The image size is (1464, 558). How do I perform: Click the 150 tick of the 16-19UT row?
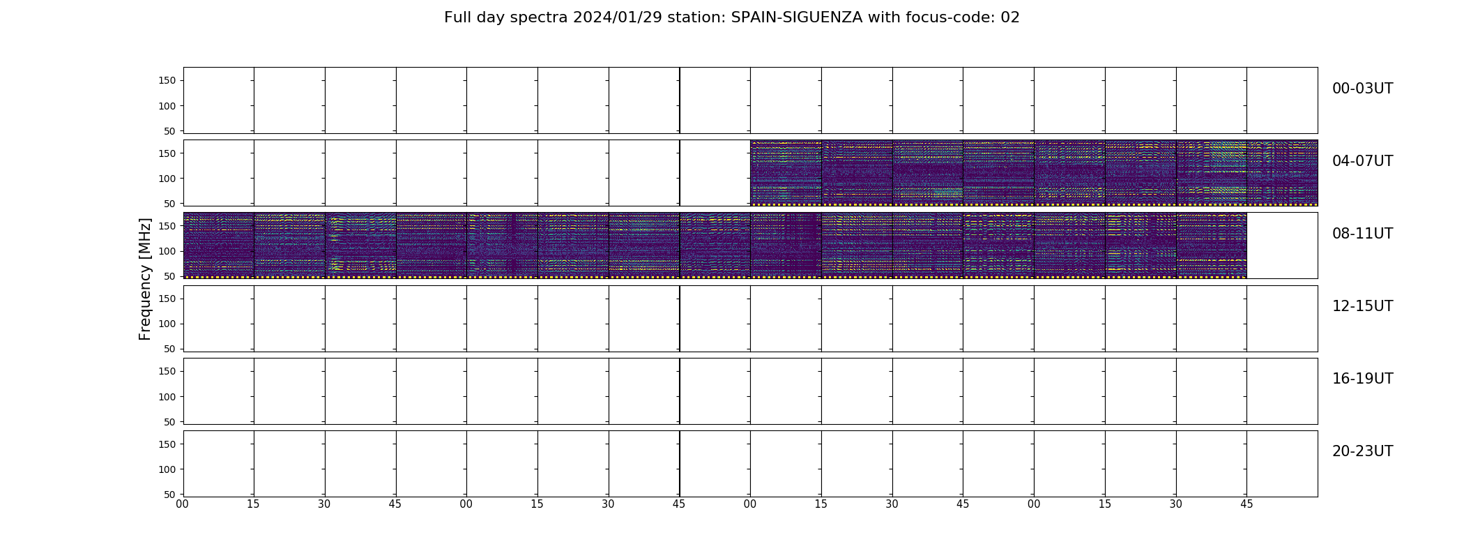[167, 371]
